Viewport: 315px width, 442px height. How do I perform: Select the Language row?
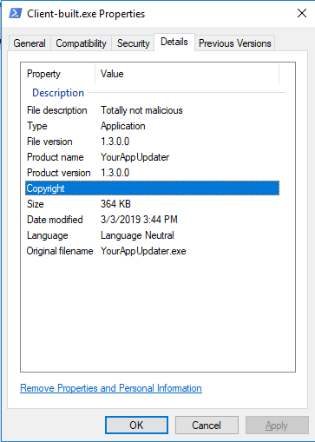(152, 235)
